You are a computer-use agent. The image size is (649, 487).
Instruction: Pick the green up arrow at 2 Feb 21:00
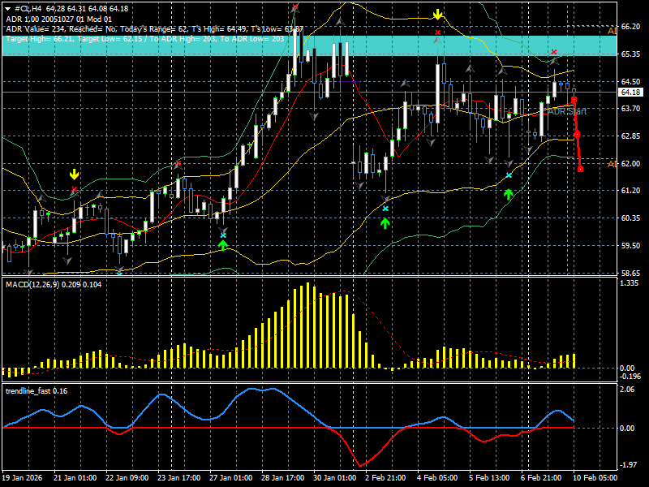385,224
